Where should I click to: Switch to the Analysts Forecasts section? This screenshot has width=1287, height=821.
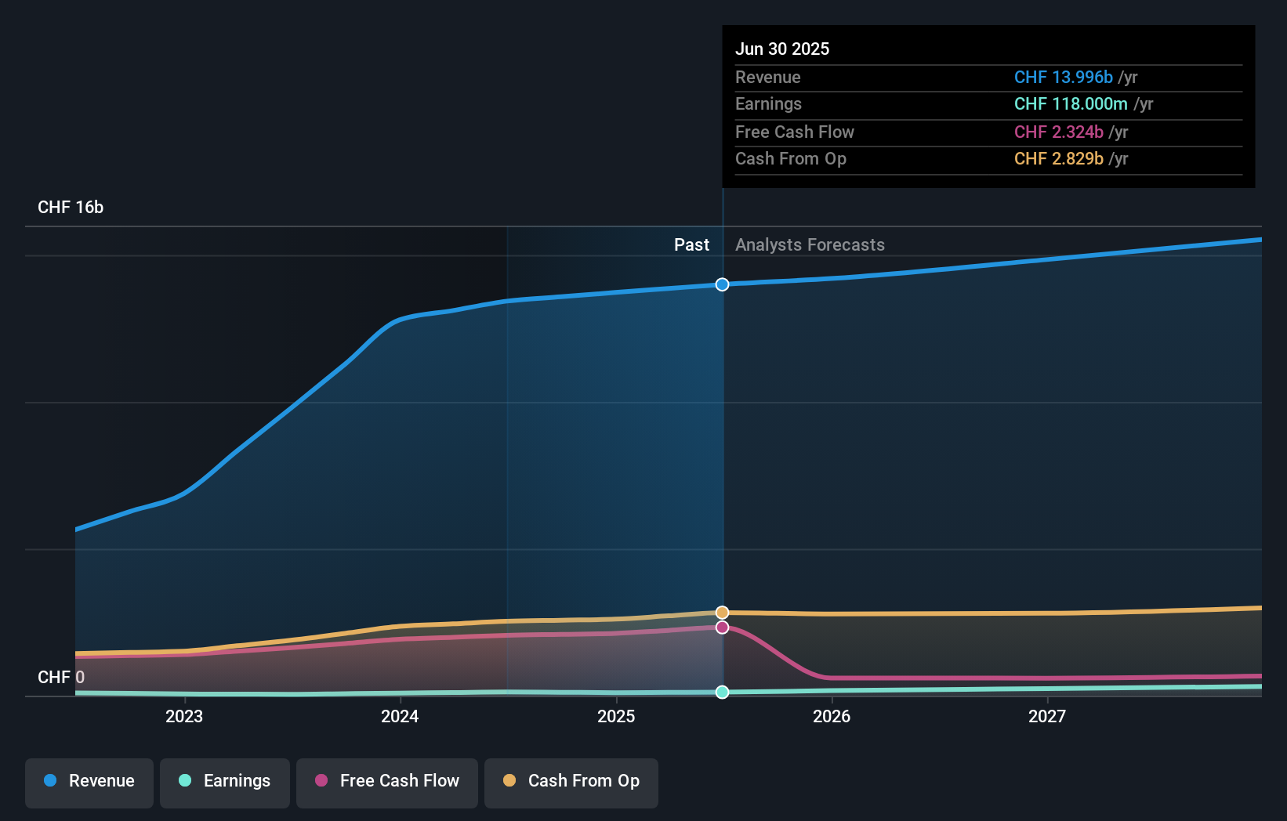[810, 244]
